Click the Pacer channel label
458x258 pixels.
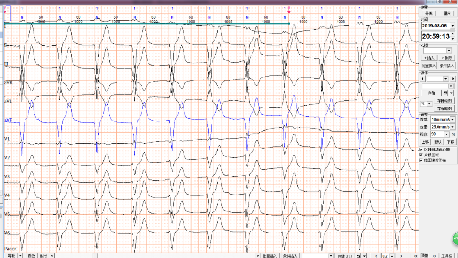pyautogui.click(x=10, y=249)
